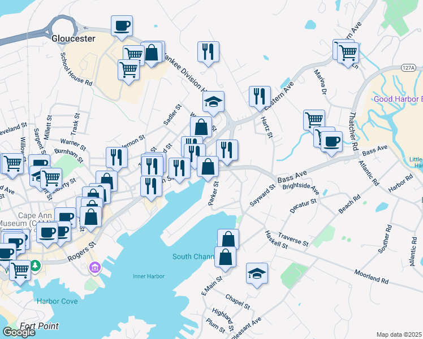
Task: Click the lower shopping bag marker near E Main St
Action: coord(225,257)
